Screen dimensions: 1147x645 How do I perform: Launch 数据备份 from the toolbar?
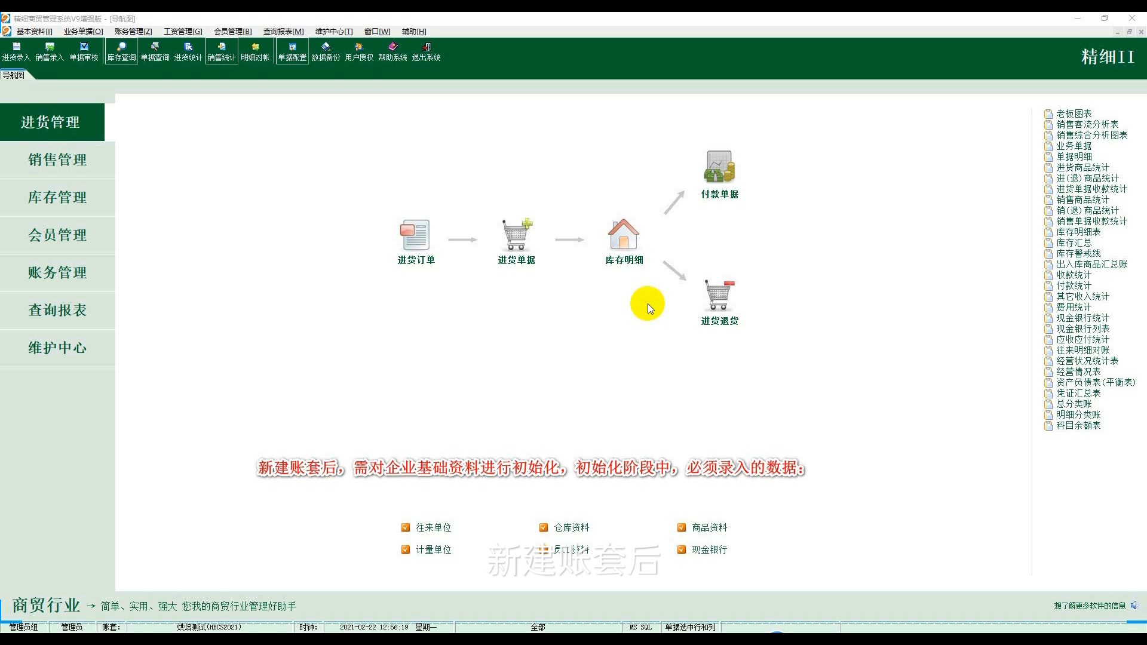[326, 52]
